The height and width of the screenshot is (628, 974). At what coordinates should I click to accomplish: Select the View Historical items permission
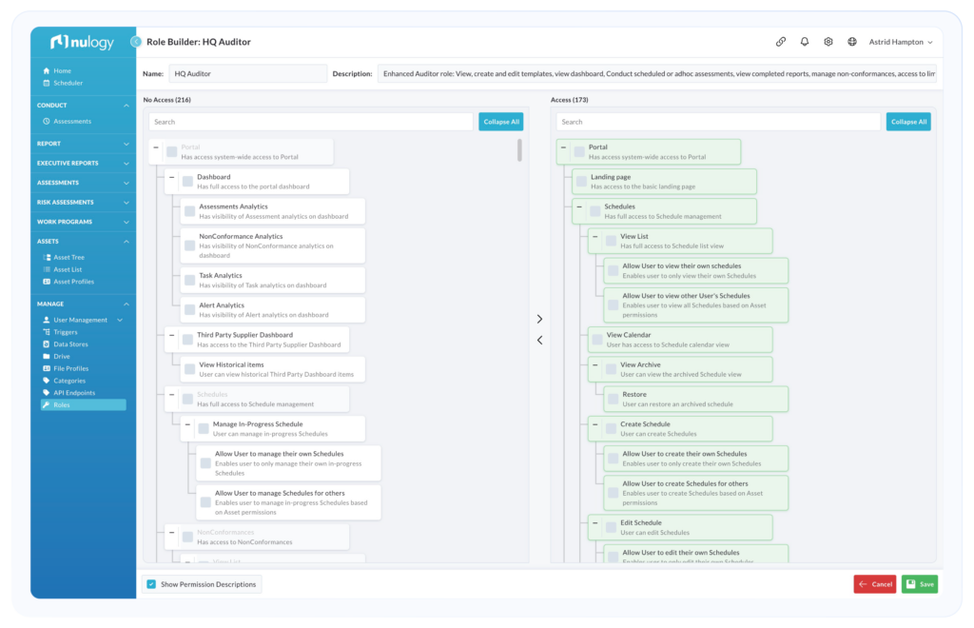[x=190, y=369]
